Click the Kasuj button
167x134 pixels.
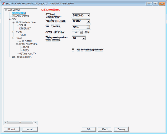[105, 129]
